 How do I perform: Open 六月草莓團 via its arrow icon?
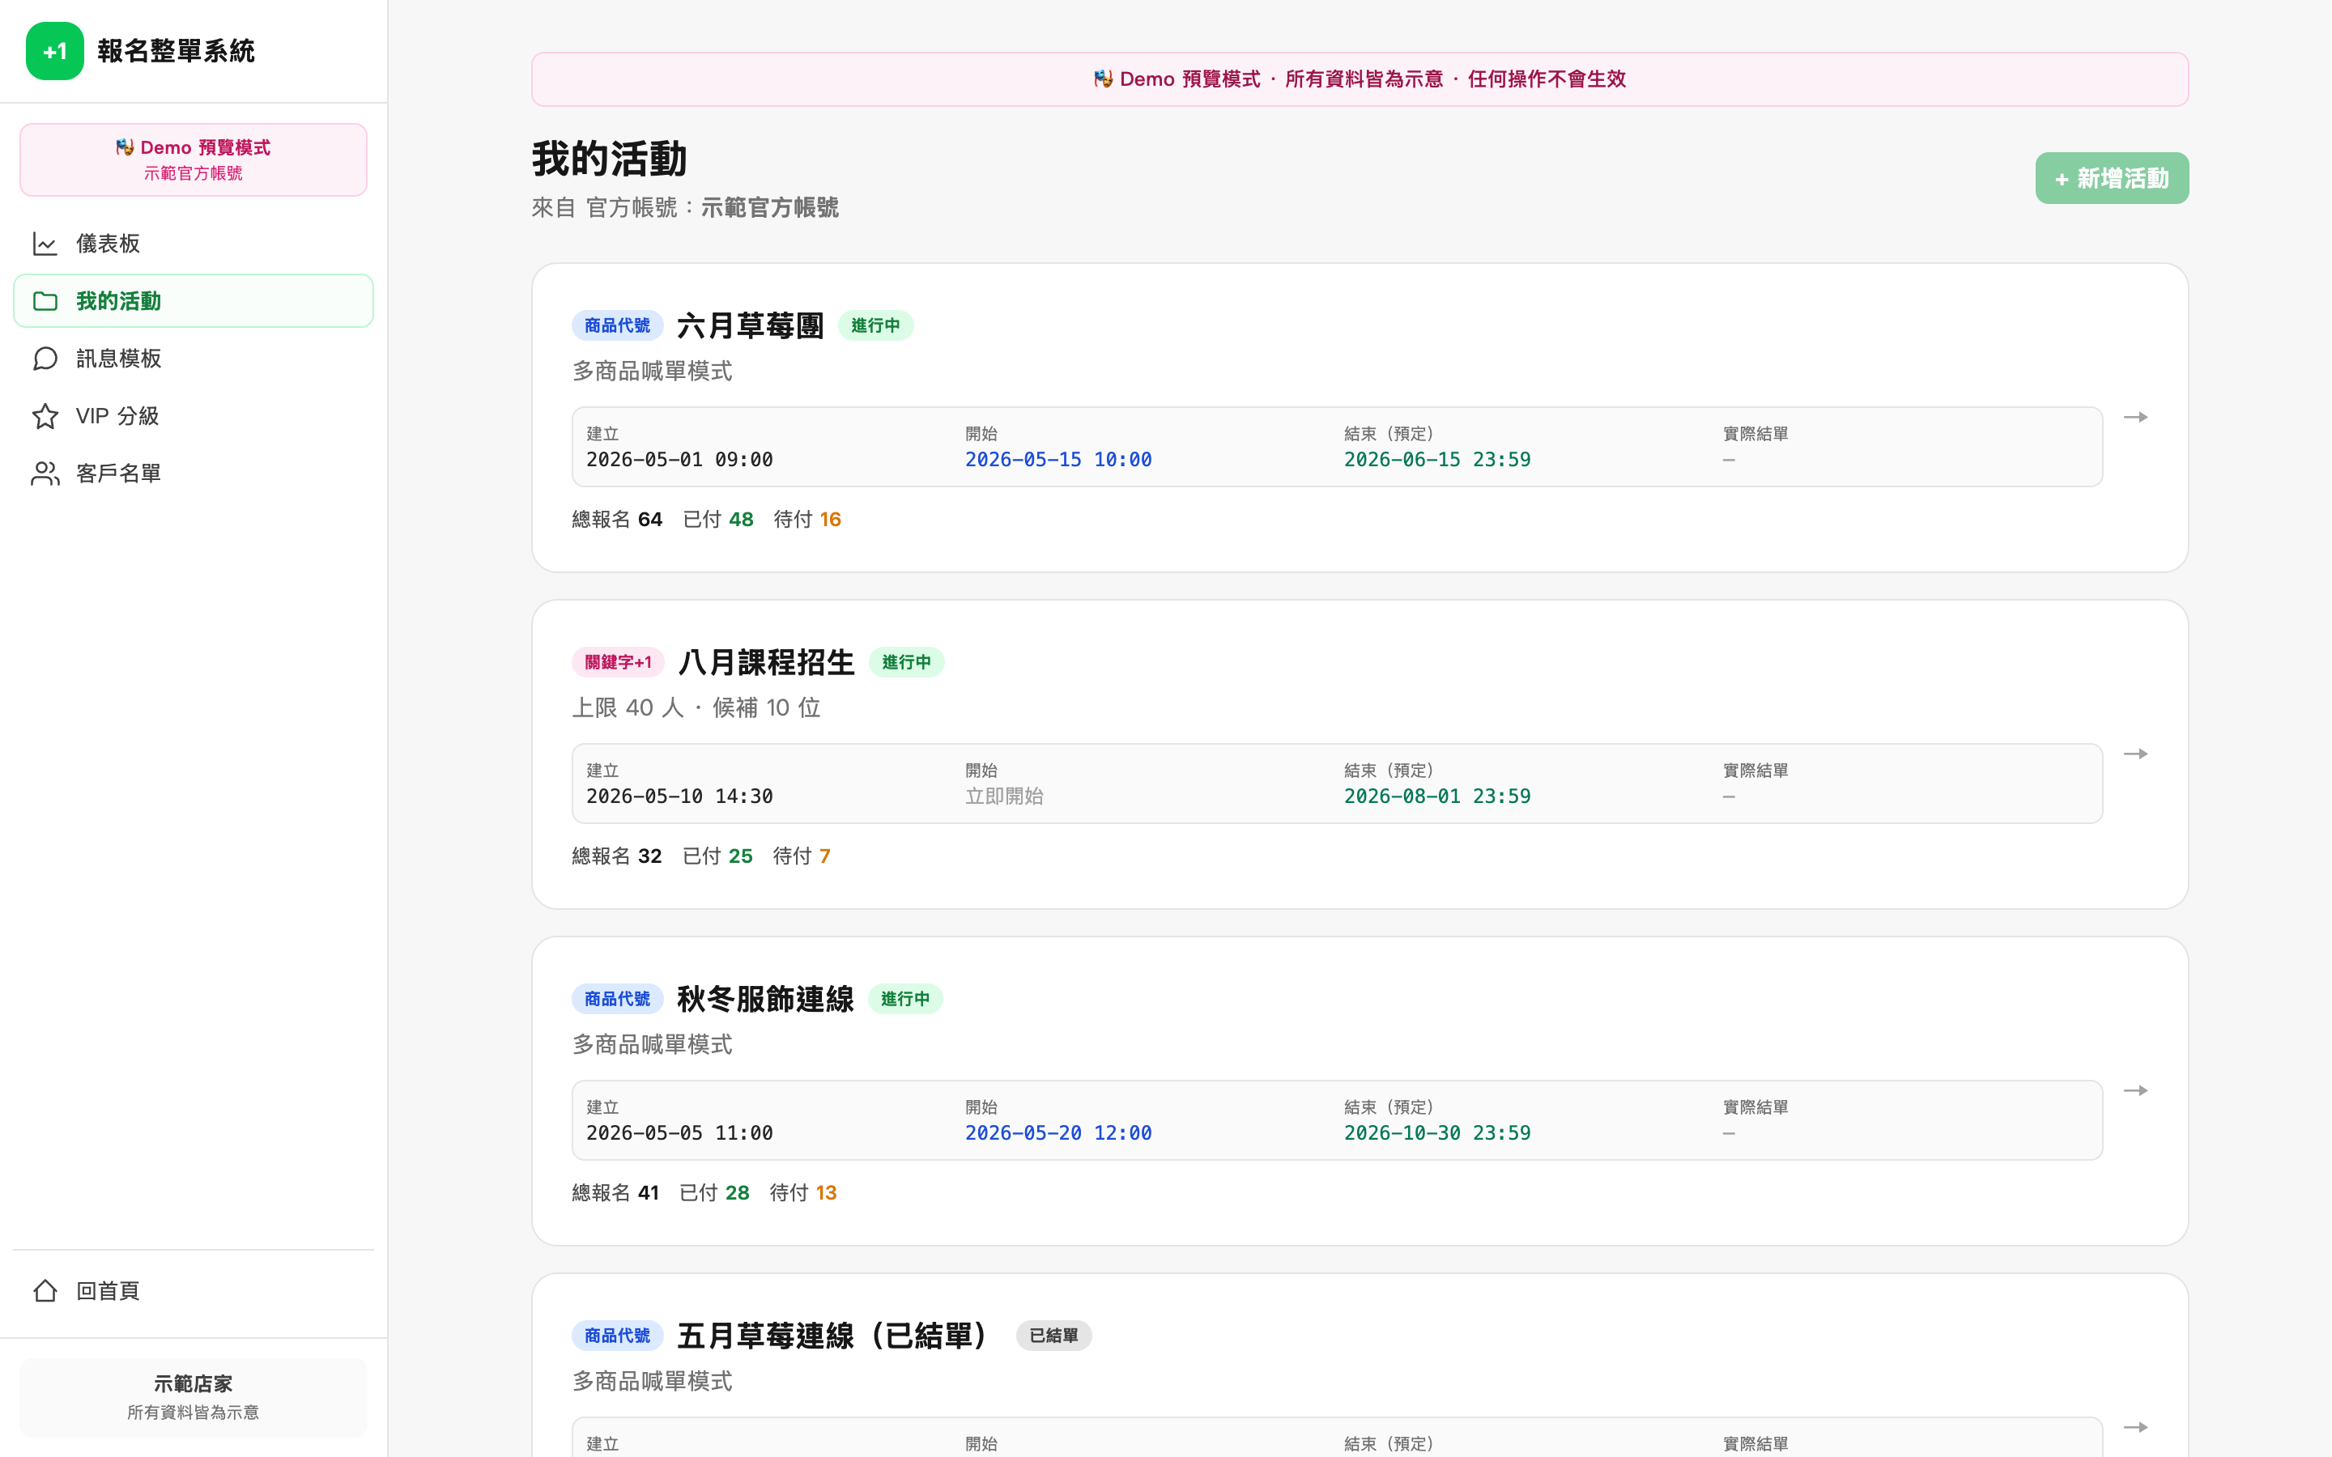click(2135, 417)
